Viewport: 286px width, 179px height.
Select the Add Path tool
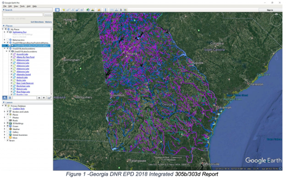(x=73, y=10)
